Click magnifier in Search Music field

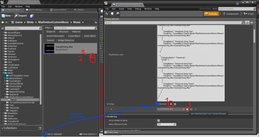(x=96, y=28)
